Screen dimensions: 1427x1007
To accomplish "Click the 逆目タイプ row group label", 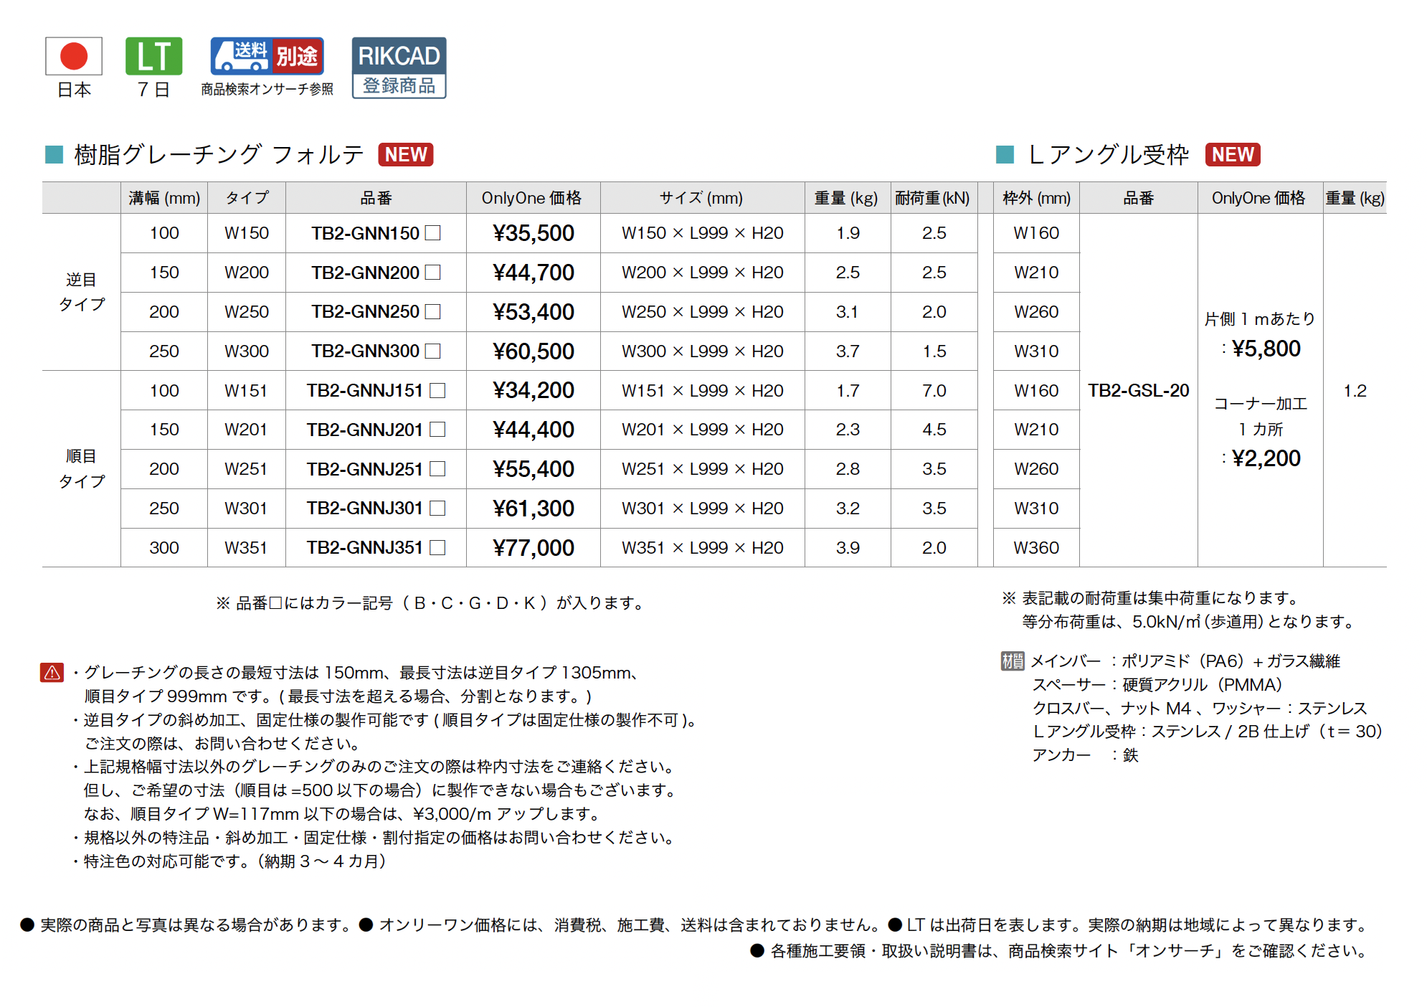I will pyautogui.click(x=81, y=292).
